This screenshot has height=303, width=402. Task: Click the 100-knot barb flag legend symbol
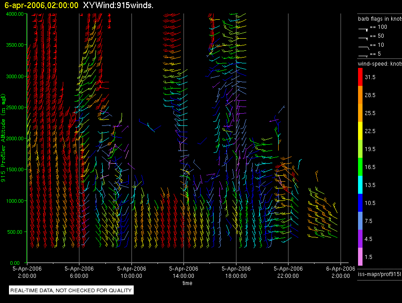363,28
